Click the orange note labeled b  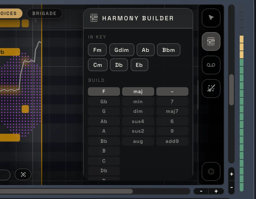click(x=10, y=52)
